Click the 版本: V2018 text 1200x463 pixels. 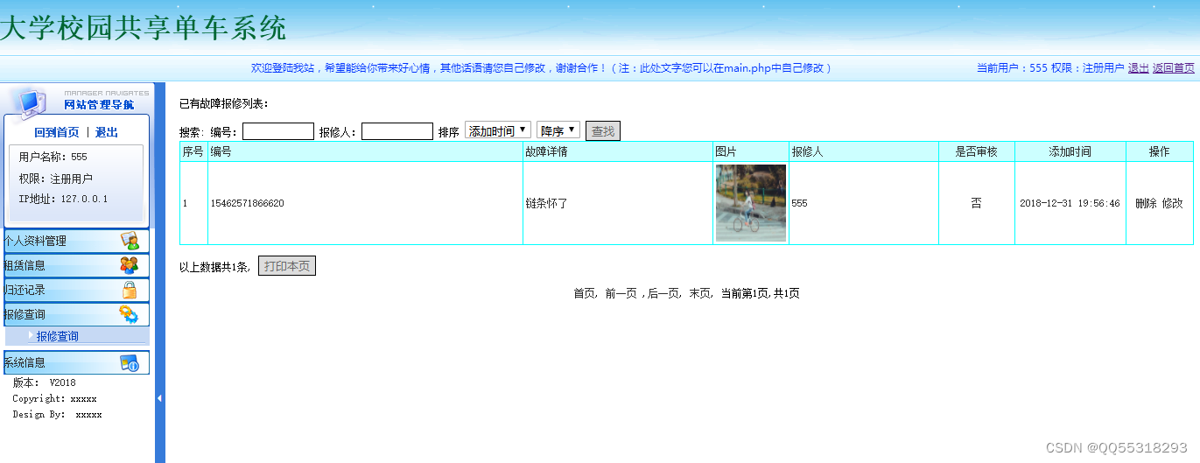pyautogui.click(x=44, y=382)
